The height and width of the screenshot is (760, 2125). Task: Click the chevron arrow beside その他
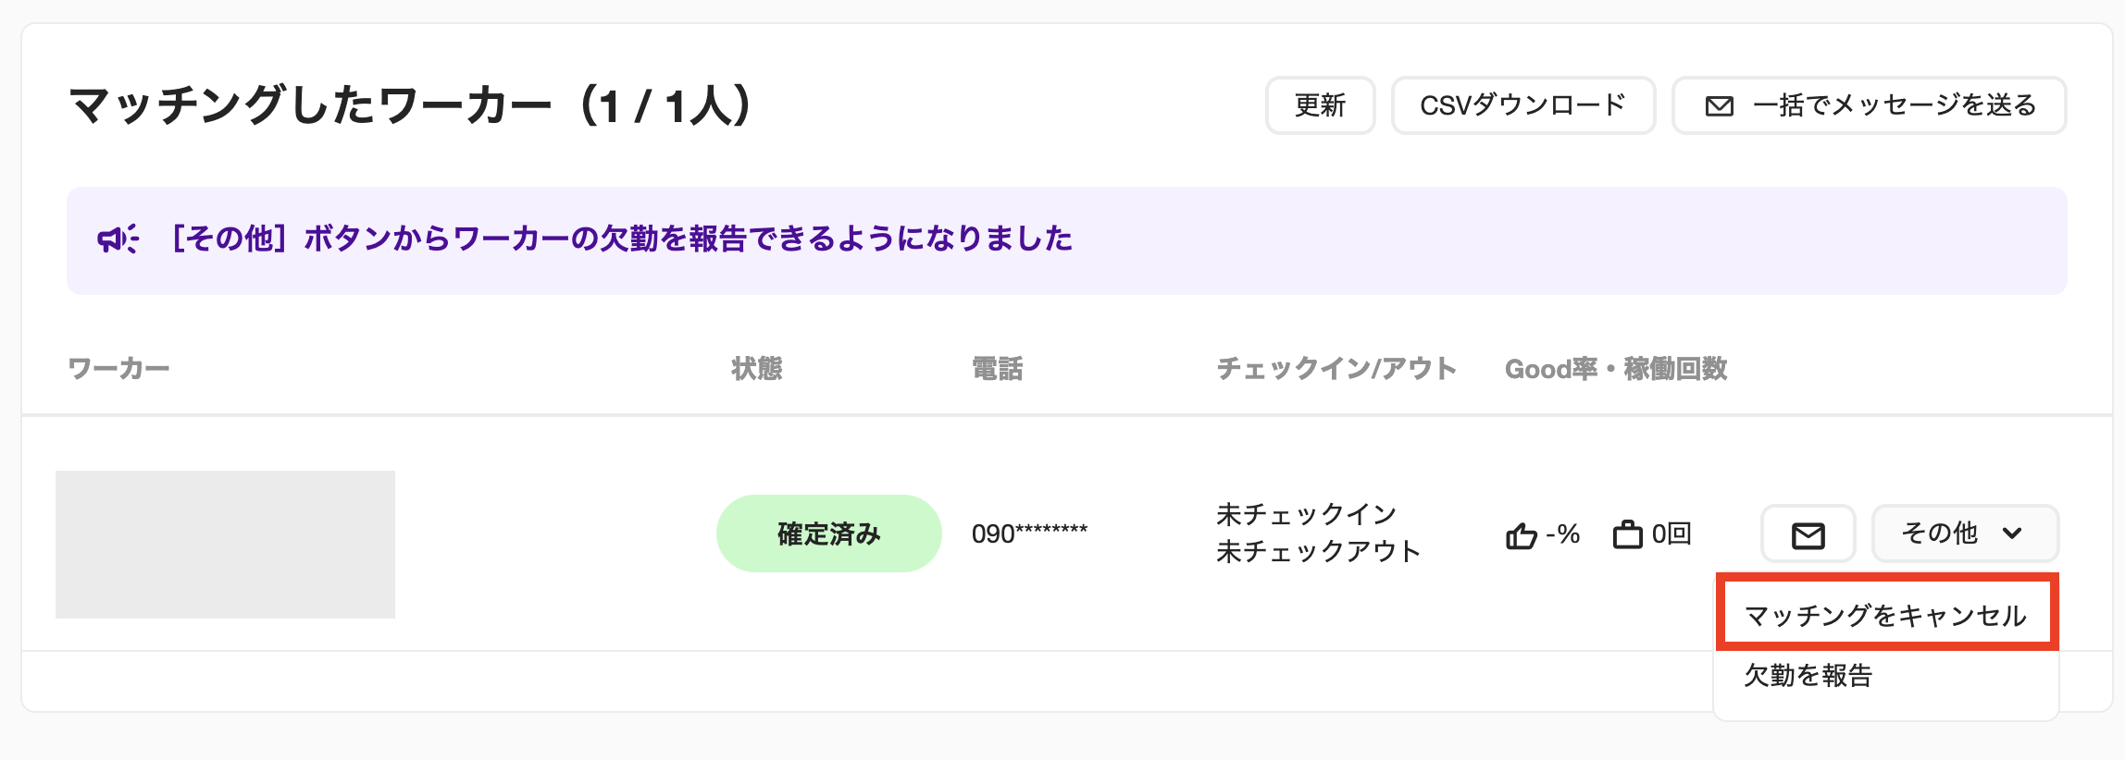point(2012,533)
